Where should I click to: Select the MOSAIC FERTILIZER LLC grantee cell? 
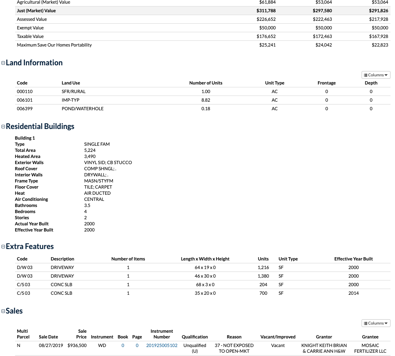(370, 348)
